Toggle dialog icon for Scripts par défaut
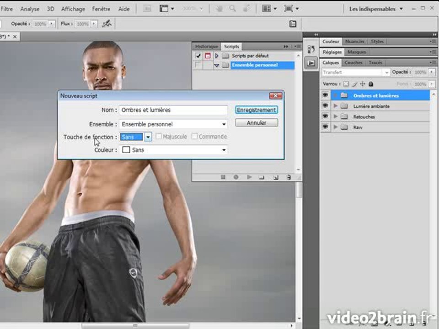Screen dimensions: 439x329 tap(208, 56)
